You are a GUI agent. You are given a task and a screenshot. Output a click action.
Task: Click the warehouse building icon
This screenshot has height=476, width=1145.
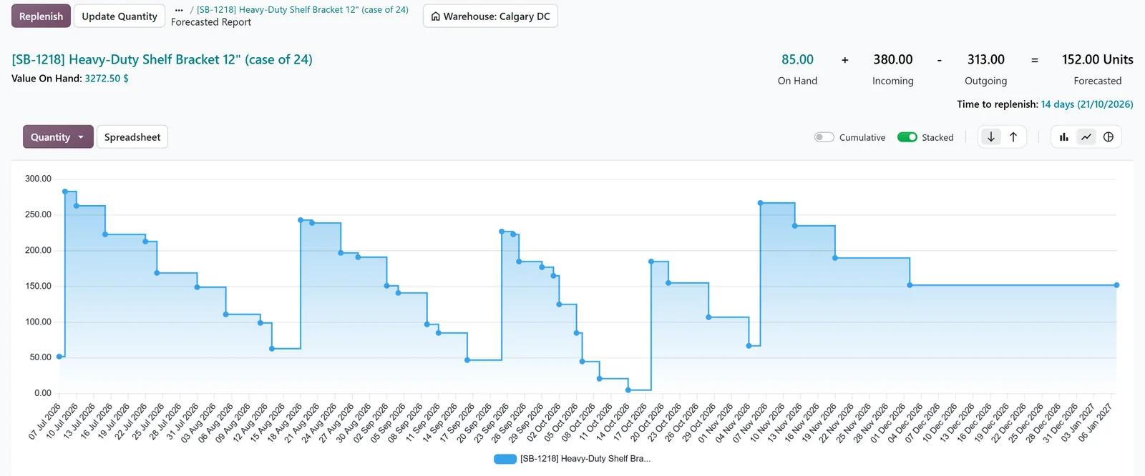(x=435, y=16)
